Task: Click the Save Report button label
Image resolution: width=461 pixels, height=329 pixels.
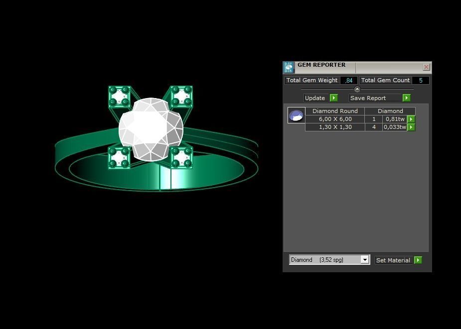Action: click(x=375, y=98)
